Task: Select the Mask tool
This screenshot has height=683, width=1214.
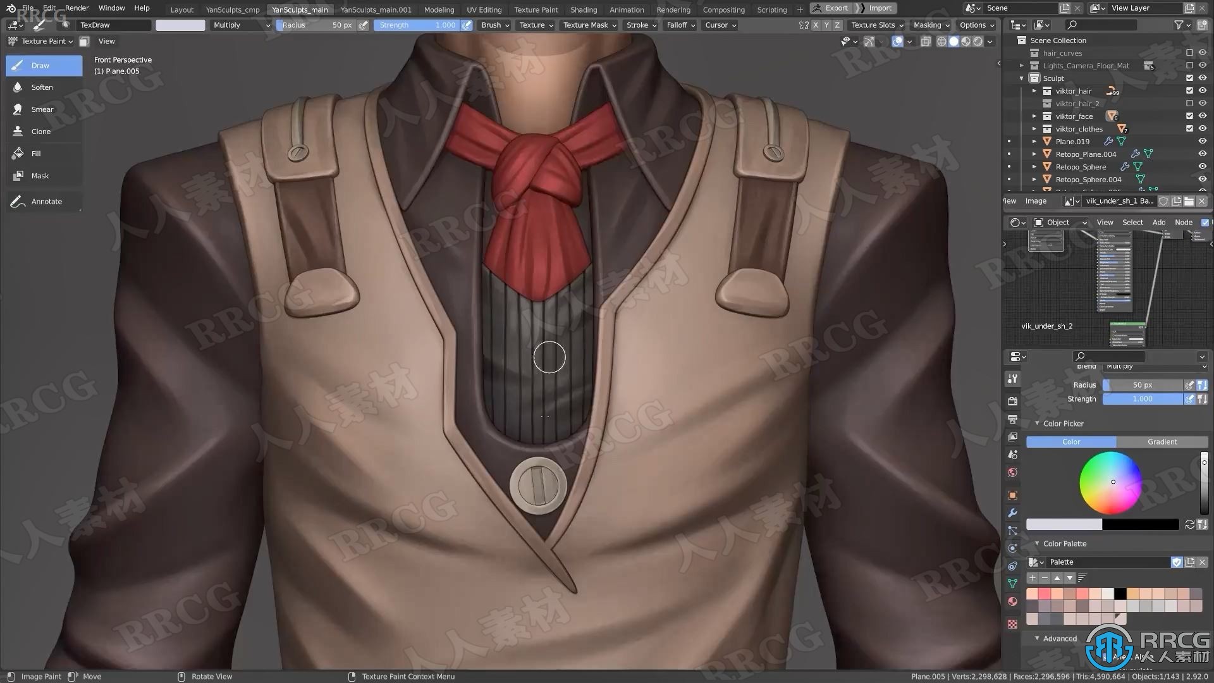Action: [x=44, y=176]
